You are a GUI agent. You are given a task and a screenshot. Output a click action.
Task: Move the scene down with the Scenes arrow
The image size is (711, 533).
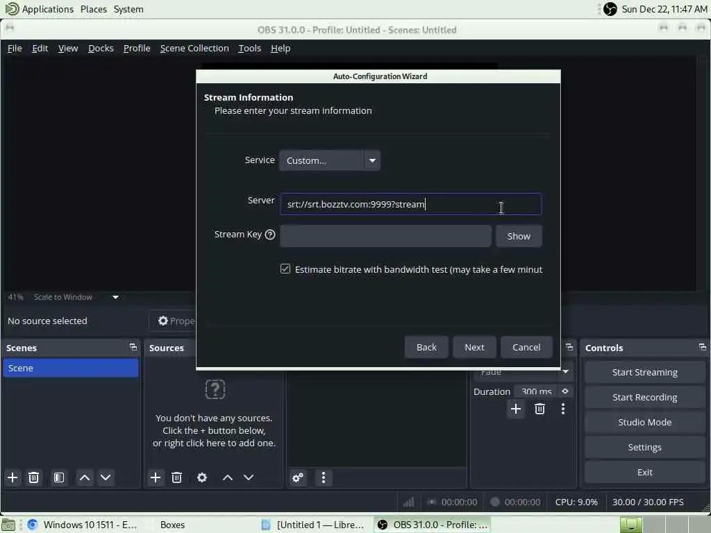coord(106,477)
